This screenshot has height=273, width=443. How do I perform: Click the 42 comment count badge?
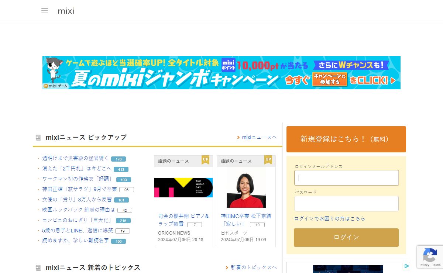[x=125, y=210]
